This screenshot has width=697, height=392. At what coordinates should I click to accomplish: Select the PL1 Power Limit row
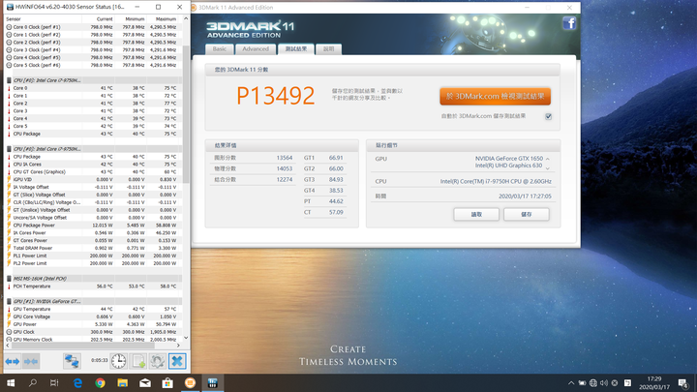(x=93, y=256)
